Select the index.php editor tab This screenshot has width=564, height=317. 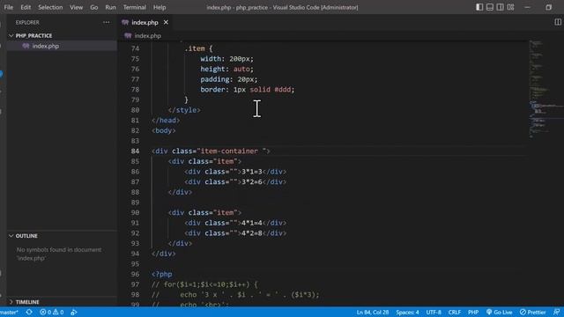145,22
